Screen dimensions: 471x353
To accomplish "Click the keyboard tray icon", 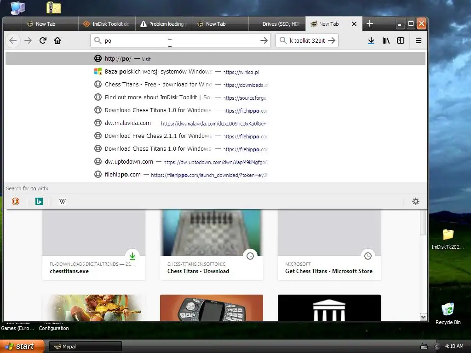I will tap(424, 347).
